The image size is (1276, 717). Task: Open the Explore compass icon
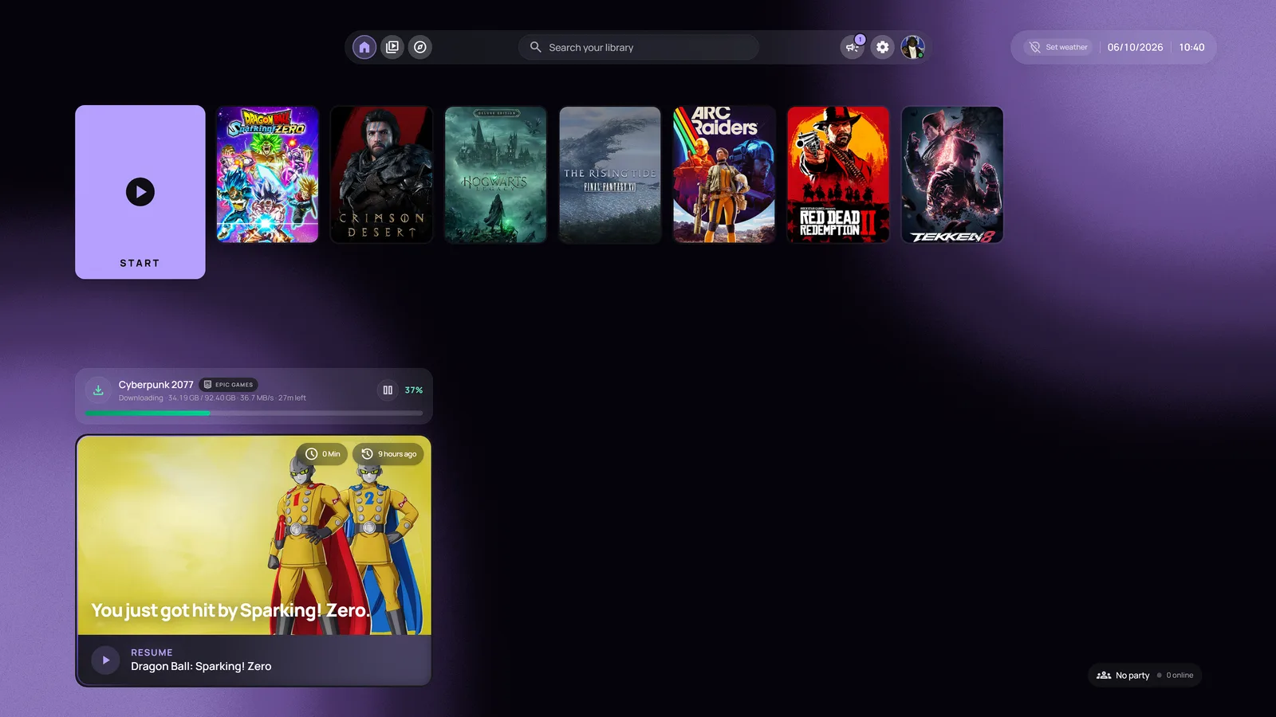(x=420, y=47)
